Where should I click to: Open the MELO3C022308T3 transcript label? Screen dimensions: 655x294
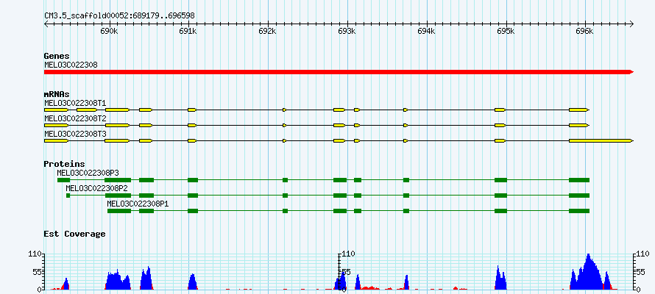click(x=75, y=134)
